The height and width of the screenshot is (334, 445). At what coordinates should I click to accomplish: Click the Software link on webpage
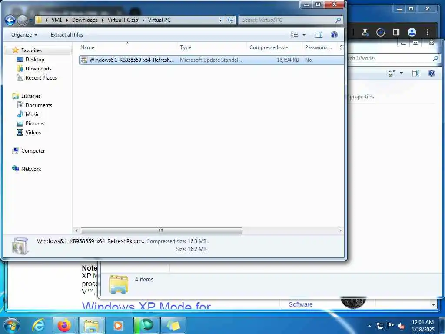301,304
